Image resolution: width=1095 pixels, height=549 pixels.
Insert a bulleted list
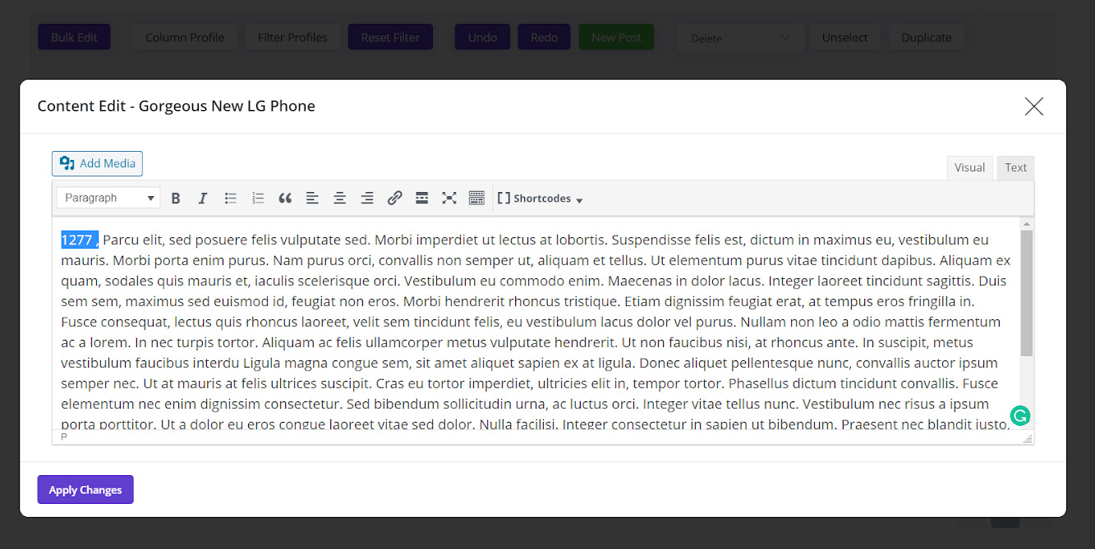pyautogui.click(x=231, y=198)
